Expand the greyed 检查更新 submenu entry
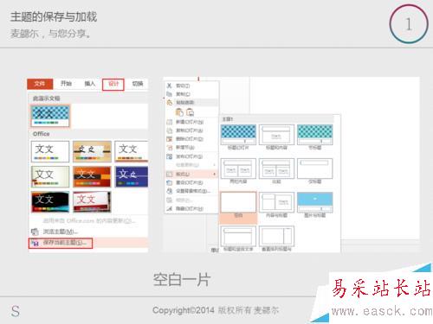Viewport: 433px width, 324px height. (191, 165)
